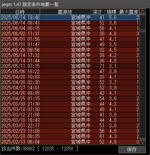Select the 2025/04/25 01:15 earthquake row
150x155 pixels.
pyautogui.click(x=70, y=99)
